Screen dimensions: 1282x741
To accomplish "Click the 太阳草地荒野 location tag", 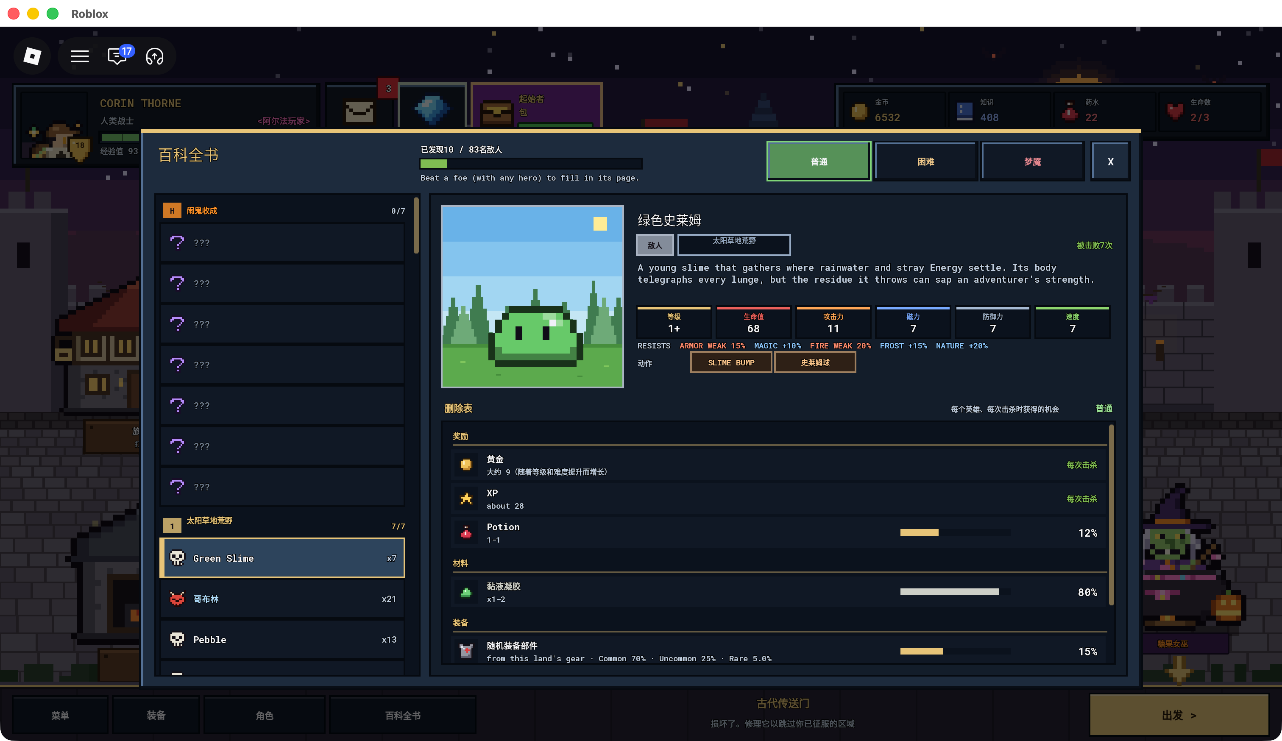I will pyautogui.click(x=733, y=245).
